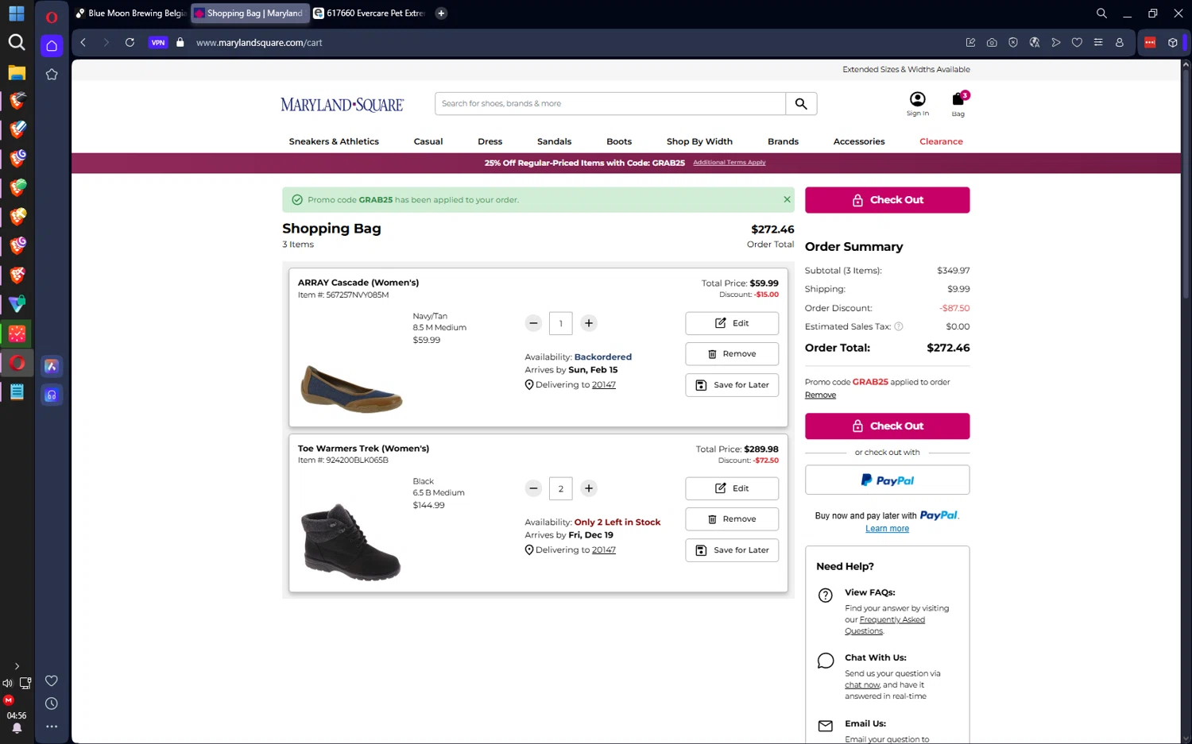
Task: Edit the ARRAY Cascade item
Action: (x=732, y=323)
